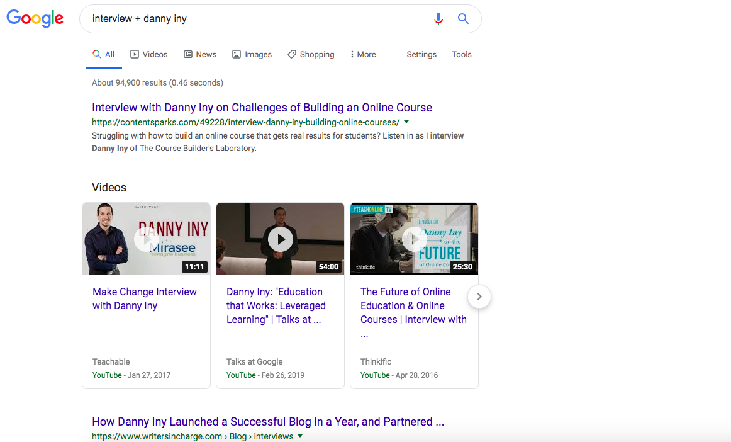
Task: Click 'YouTube - Jan 27, 2017' source text
Action: pos(131,375)
